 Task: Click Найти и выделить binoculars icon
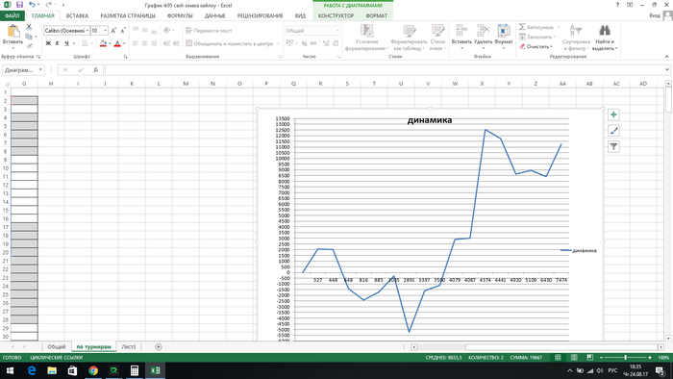point(605,30)
